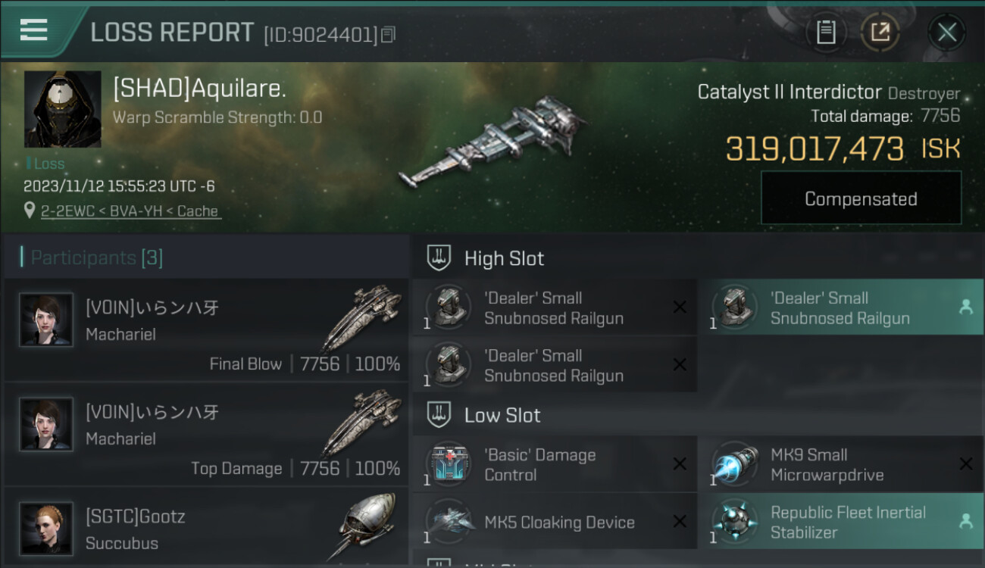Click the Republic Fleet Inertial Stabilizer icon
985x568 pixels.
(735, 521)
